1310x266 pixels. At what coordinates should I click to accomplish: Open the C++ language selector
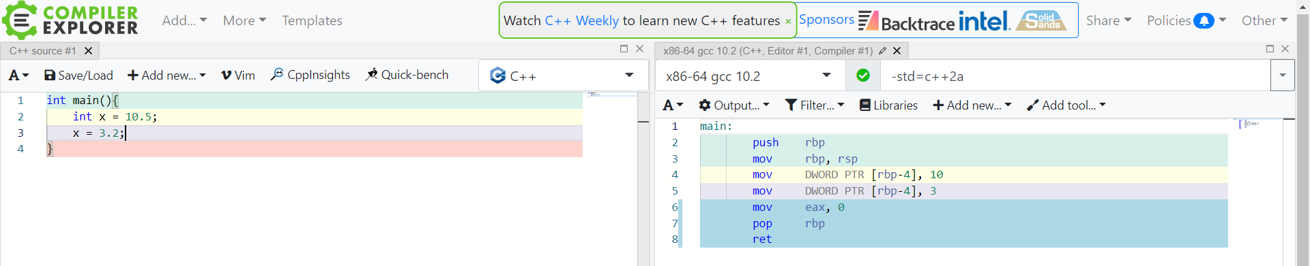pyautogui.click(x=563, y=76)
